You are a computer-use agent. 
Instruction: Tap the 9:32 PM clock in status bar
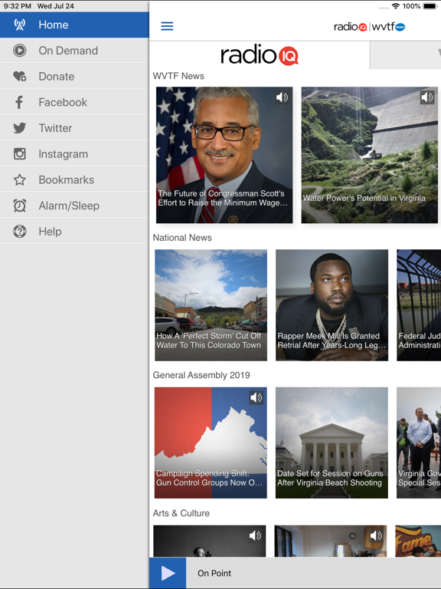(x=18, y=6)
